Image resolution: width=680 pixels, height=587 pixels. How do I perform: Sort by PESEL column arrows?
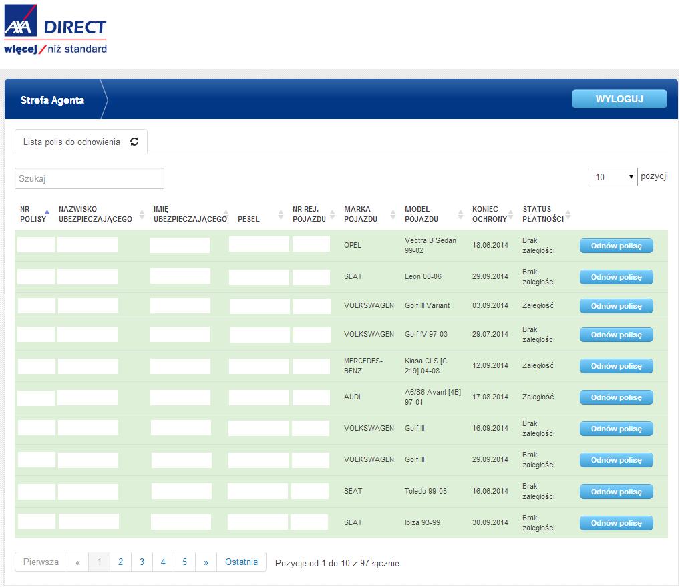pyautogui.click(x=281, y=214)
